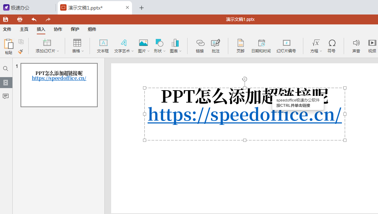
Task: Insert a table
Action: point(77,46)
